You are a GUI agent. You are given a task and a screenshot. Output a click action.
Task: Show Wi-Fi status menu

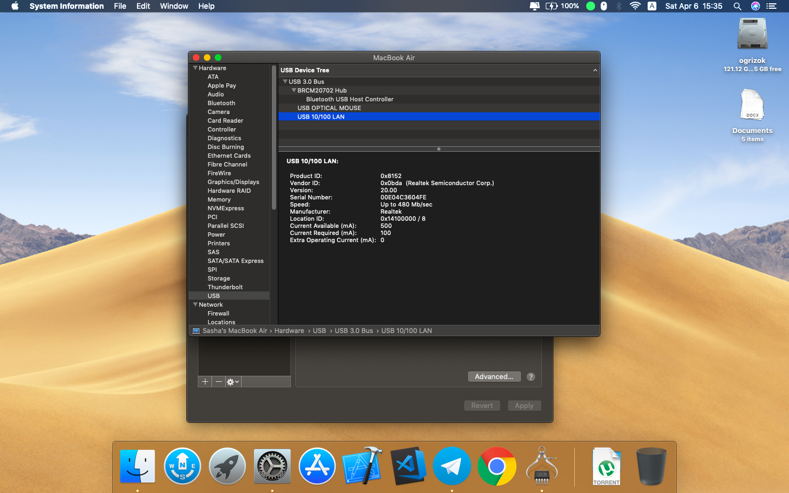click(x=635, y=6)
